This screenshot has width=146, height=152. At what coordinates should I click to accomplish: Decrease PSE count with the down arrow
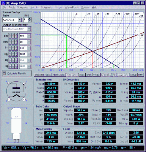click(30, 21)
